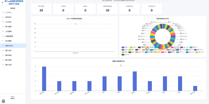Screen dimensions: 209x104
Task: Click the 2026-03 axis label
Action: (x=76, y=53)
